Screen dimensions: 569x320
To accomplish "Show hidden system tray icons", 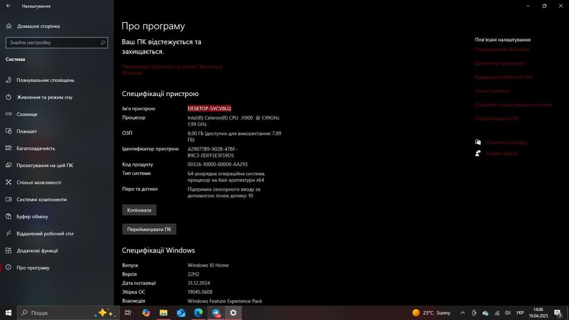I will click(x=462, y=313).
